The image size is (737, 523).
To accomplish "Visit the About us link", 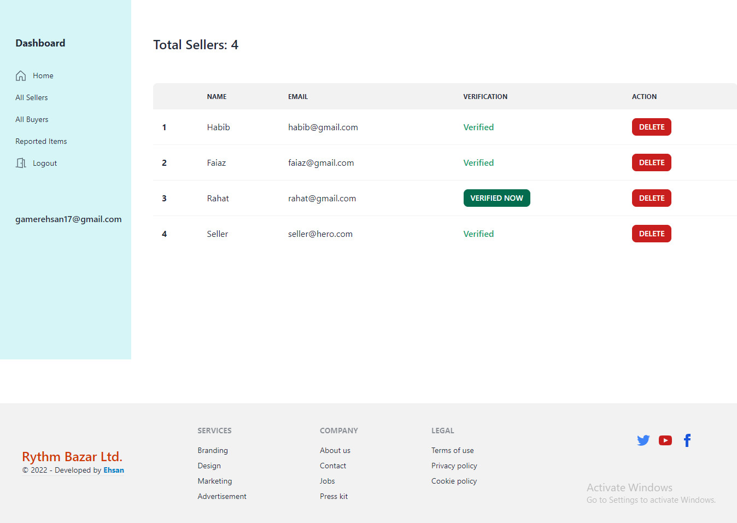I will coord(335,450).
